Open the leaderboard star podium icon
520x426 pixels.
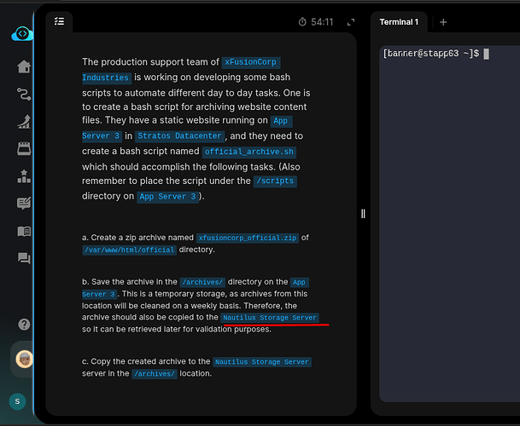click(x=24, y=176)
